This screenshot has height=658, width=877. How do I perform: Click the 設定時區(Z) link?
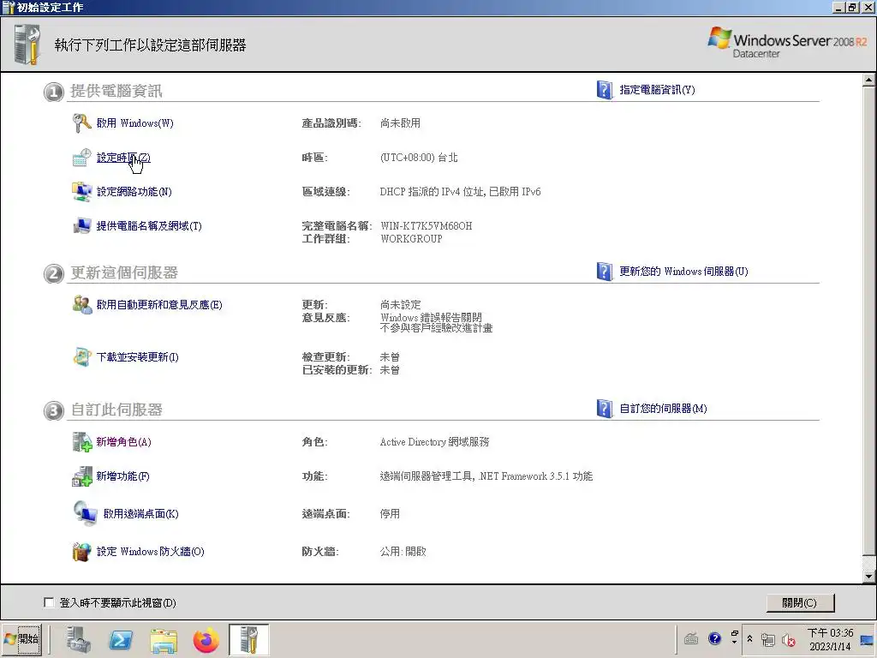click(123, 158)
